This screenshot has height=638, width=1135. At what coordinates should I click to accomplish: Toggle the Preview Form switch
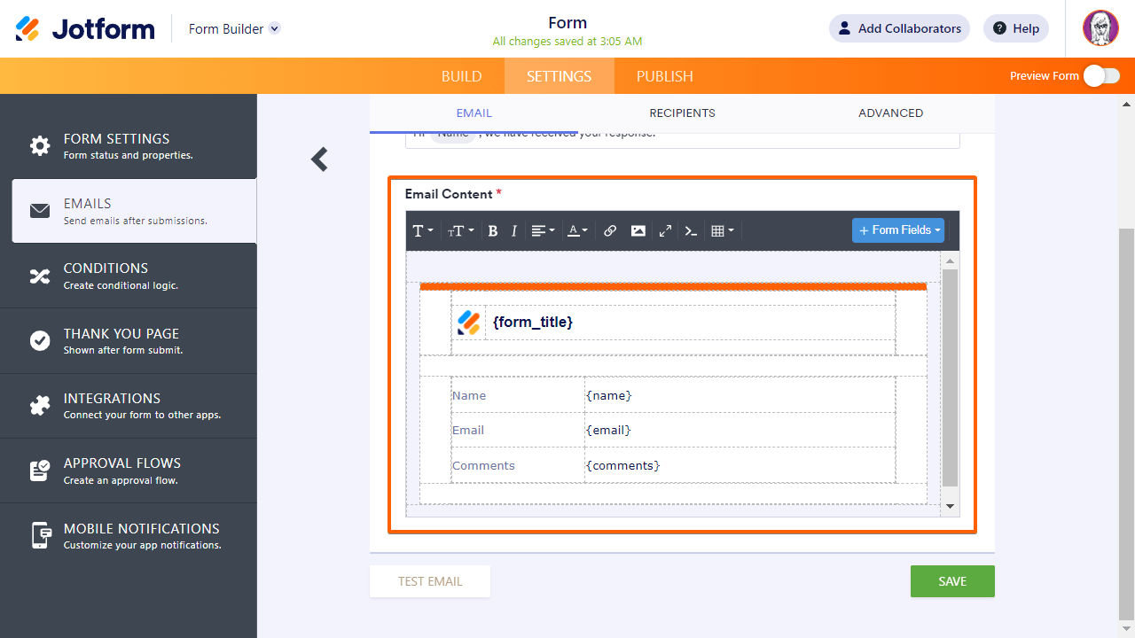(x=1101, y=76)
